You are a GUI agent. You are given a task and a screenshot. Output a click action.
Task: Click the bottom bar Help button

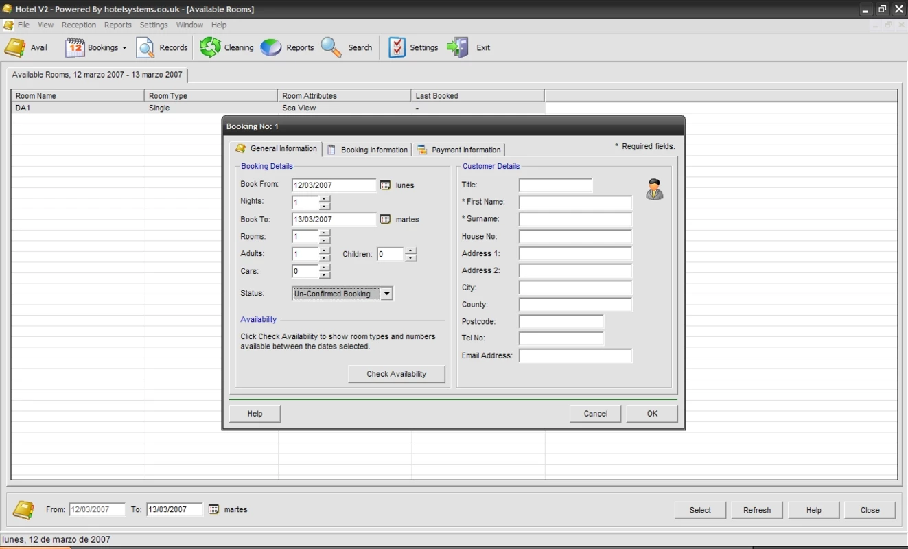click(x=814, y=510)
